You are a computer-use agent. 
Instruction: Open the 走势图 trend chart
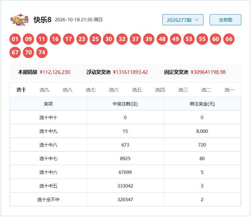[x=225, y=20]
